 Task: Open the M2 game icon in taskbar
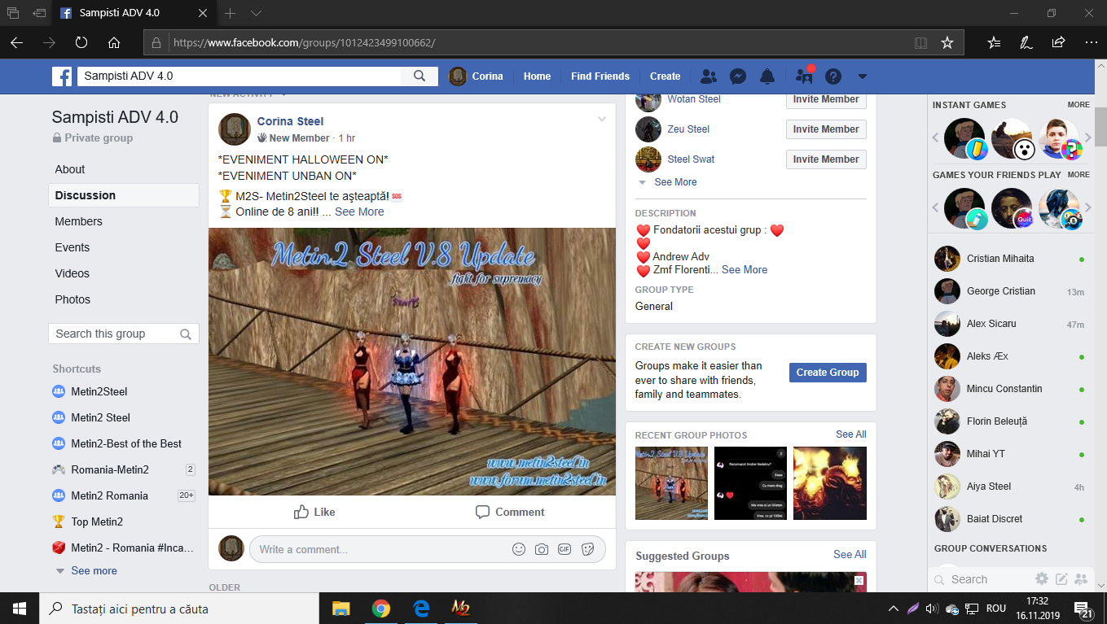pyautogui.click(x=461, y=609)
